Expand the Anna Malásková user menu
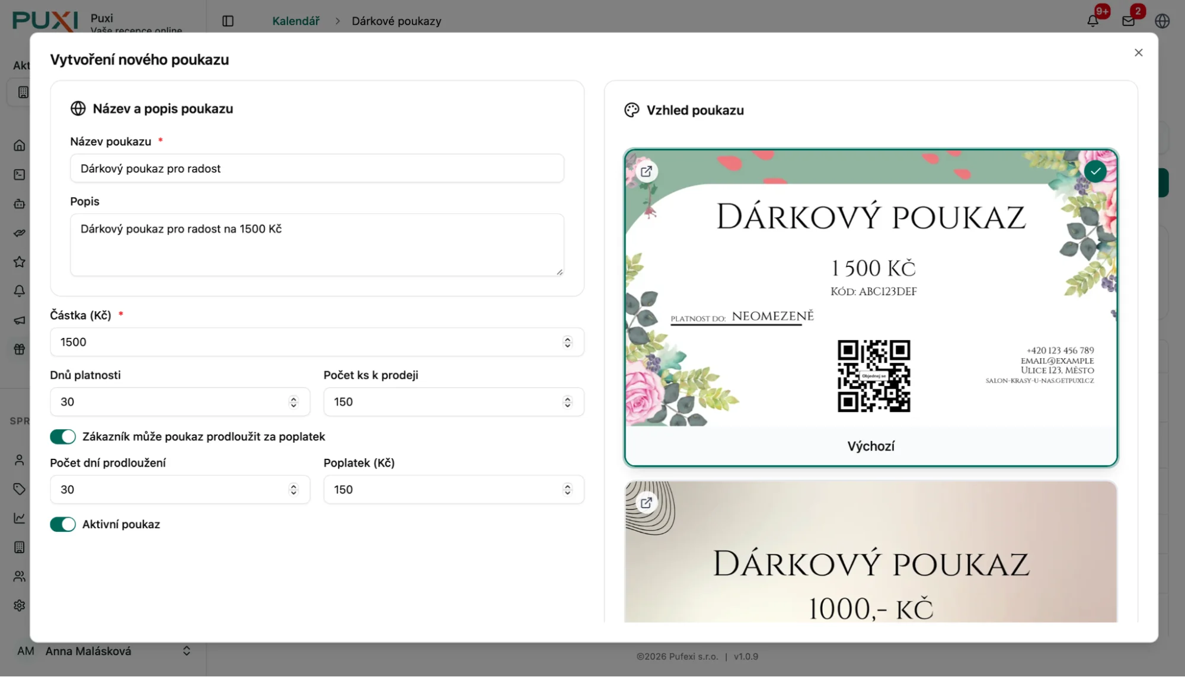The image size is (1185, 677). pos(186,651)
